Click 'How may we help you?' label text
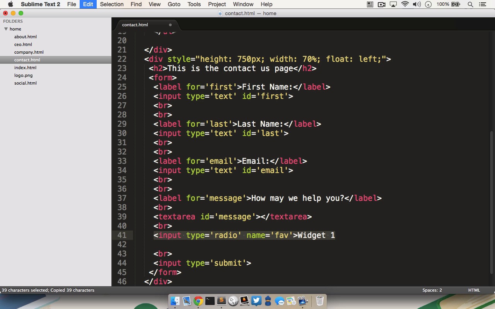 pyautogui.click(x=298, y=198)
